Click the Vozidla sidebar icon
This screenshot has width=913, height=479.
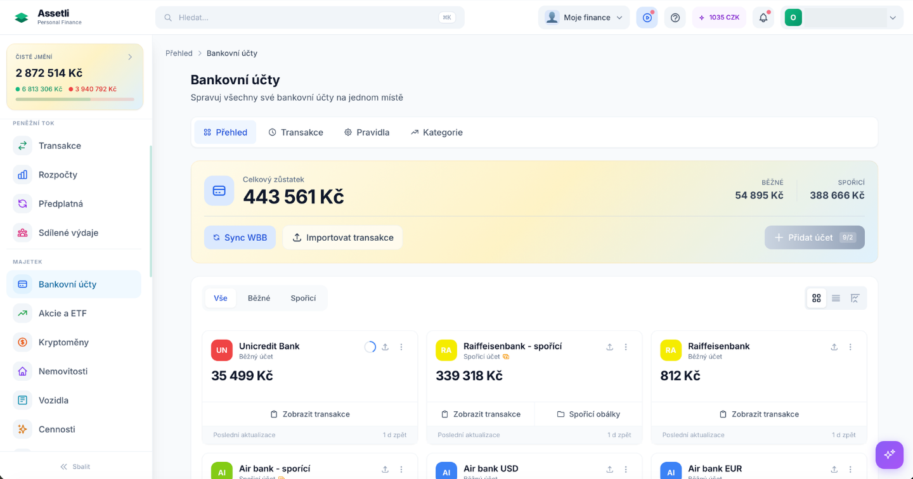[x=23, y=400]
